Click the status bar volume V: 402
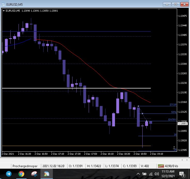 (145, 166)
